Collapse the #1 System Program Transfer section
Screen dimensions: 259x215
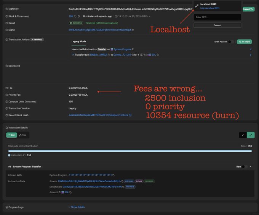(x=251, y=167)
